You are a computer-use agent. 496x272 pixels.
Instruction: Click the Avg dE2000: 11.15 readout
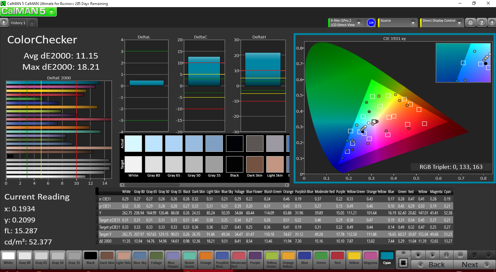61,56
